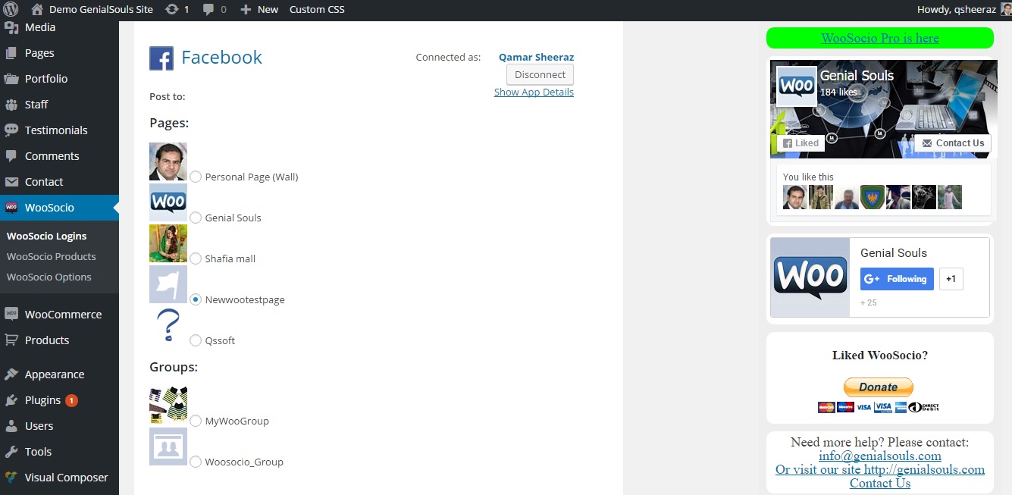
Task: Click the user avatar next to Howdy qsheeraz
Action: click(1006, 9)
